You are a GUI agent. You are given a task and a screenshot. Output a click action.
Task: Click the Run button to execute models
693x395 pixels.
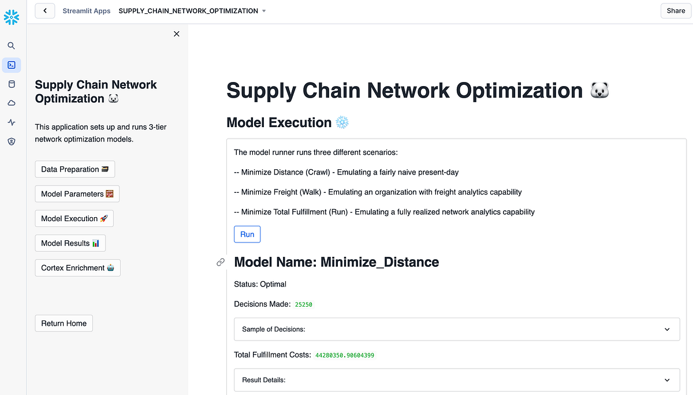pyautogui.click(x=247, y=234)
